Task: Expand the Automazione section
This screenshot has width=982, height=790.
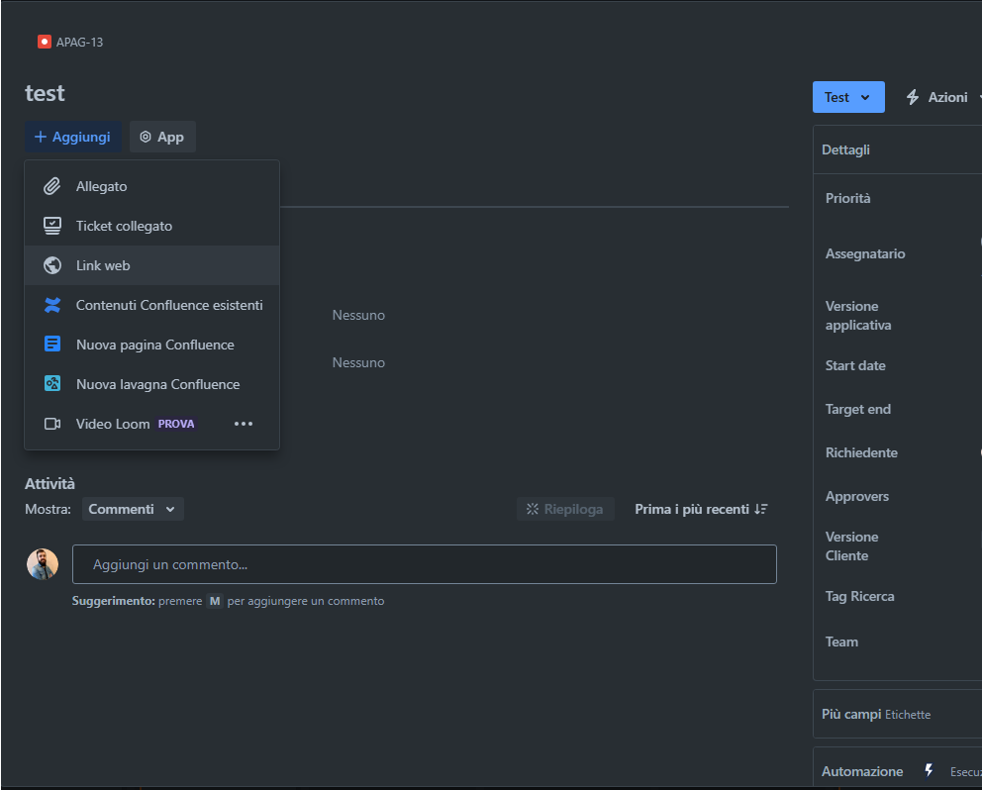Action: click(x=897, y=768)
